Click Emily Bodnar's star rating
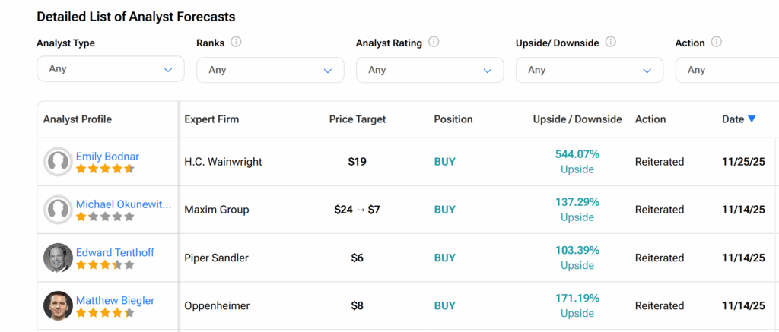The image size is (779, 332). [x=105, y=169]
